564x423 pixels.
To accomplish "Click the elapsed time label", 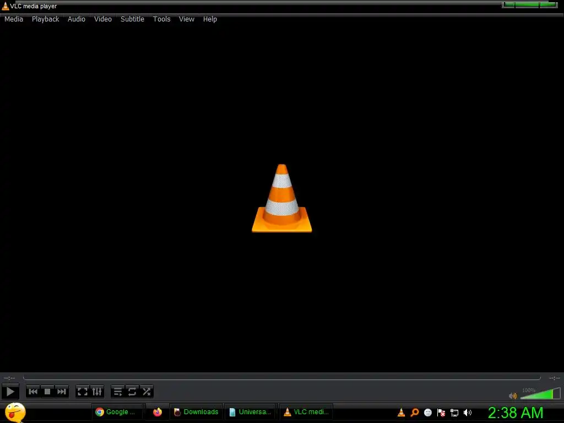I will pos(9,378).
